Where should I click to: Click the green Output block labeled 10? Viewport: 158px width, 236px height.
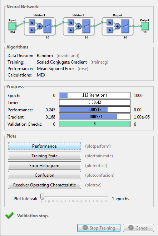tap(145, 26)
